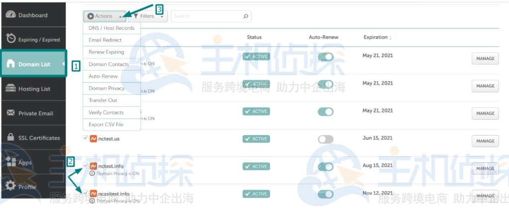Screen dimensions: 509x208
Task: Click the Actions play icon
Action: (90, 16)
